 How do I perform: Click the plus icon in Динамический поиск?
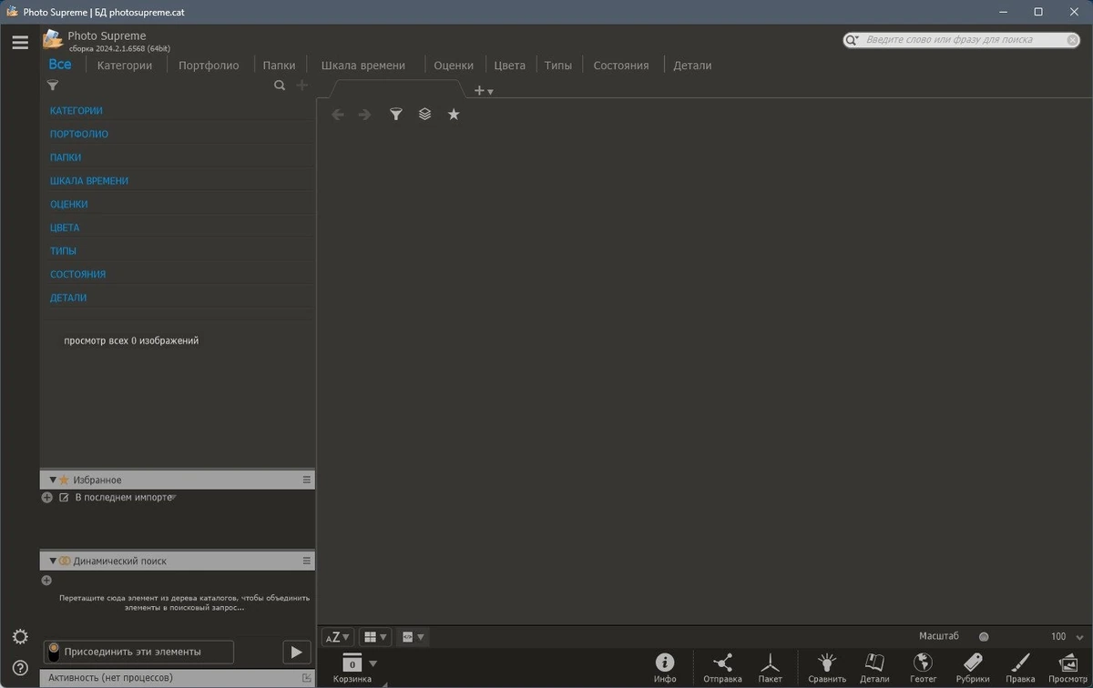(46, 581)
